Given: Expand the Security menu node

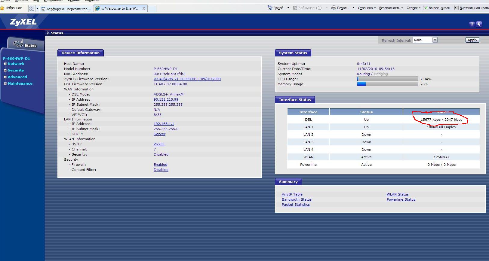Looking at the screenshot, I should pos(5,70).
